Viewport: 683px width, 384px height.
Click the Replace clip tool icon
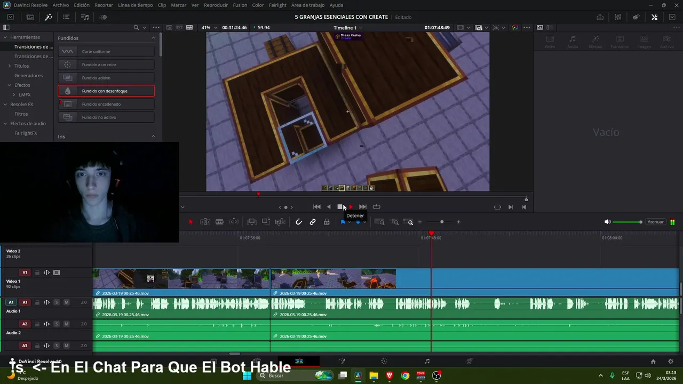tap(280, 222)
